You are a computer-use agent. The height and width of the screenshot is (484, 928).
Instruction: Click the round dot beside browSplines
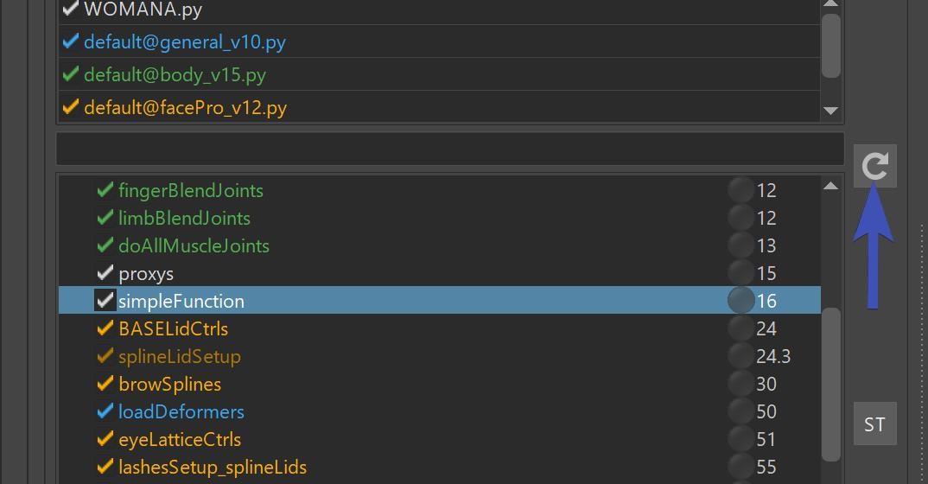pos(741,384)
